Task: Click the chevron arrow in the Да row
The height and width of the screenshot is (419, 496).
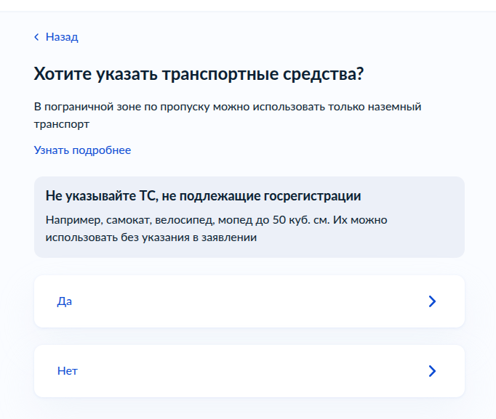Action: coord(432,301)
